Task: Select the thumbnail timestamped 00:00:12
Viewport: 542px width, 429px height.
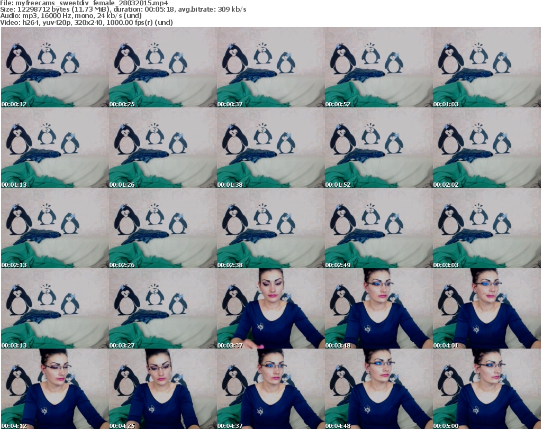Action: [55, 67]
